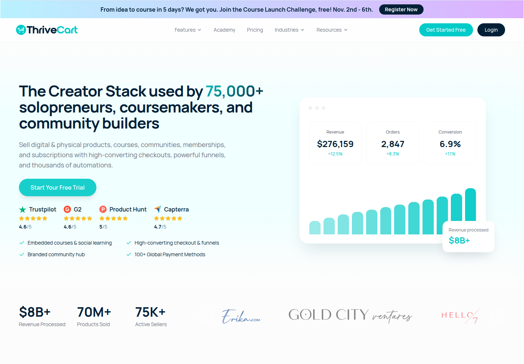Image resolution: width=524 pixels, height=364 pixels.
Task: Click the Product Hunt logo icon
Action: click(x=103, y=209)
